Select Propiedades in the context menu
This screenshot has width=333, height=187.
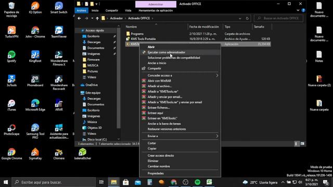(x=180, y=173)
